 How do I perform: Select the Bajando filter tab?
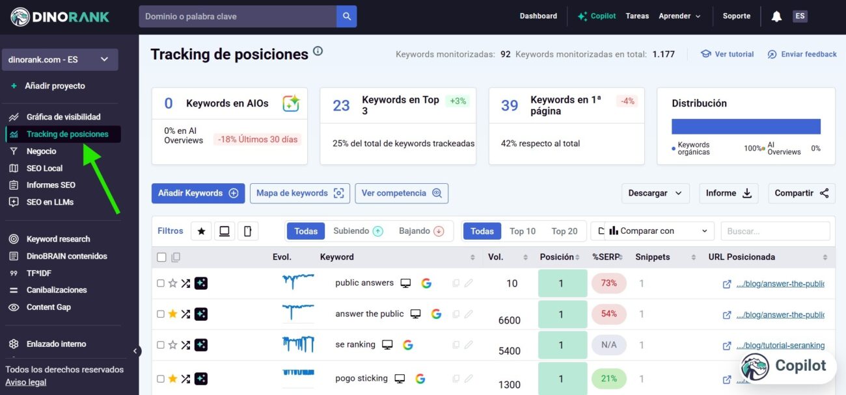[421, 231]
